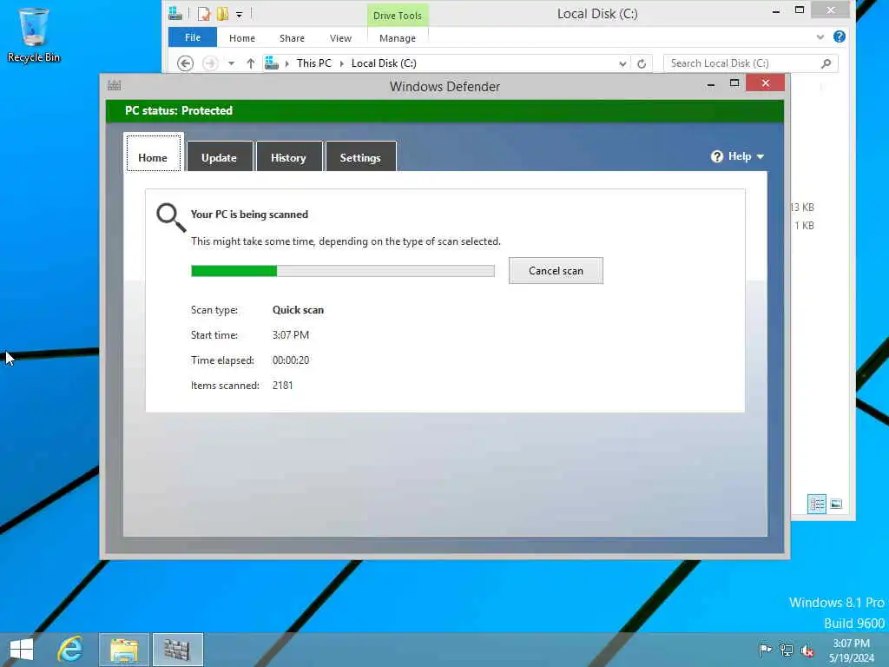Click the Cancel scan button

[x=556, y=271]
